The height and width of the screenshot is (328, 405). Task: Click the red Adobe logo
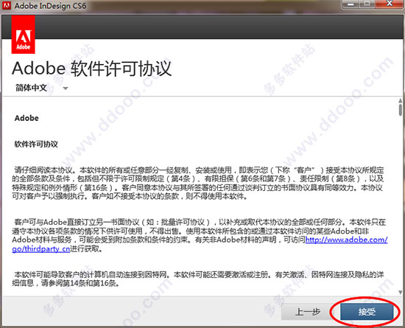coord(24,35)
